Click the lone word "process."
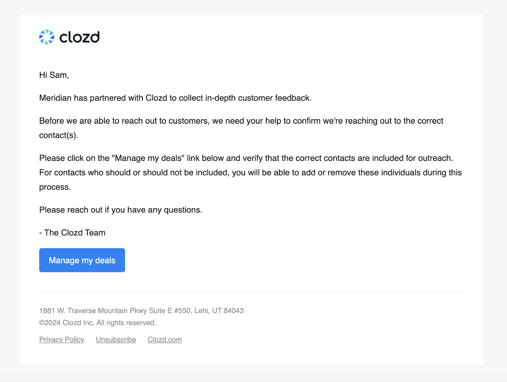This screenshot has height=382, width=507. click(x=55, y=187)
